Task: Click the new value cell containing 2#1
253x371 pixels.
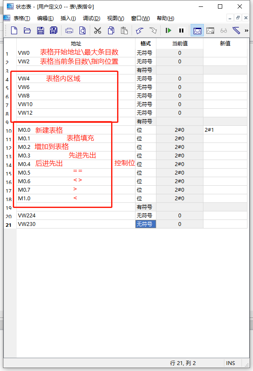Action: 225,130
